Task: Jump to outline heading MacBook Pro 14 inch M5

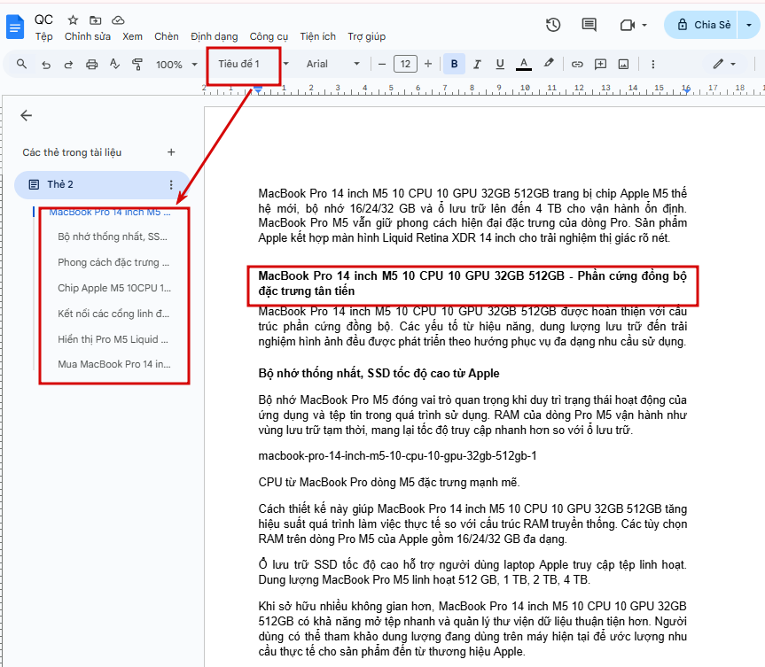Action: [x=110, y=212]
